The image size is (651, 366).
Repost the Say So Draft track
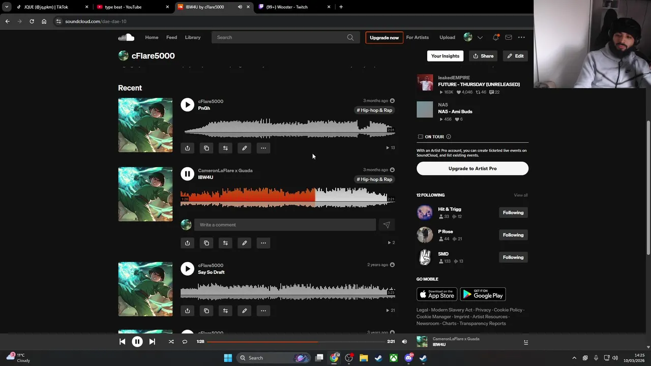coord(225,311)
